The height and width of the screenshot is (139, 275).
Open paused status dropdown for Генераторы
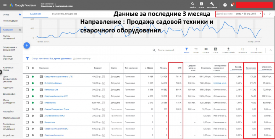pyautogui.click(x=32, y=122)
